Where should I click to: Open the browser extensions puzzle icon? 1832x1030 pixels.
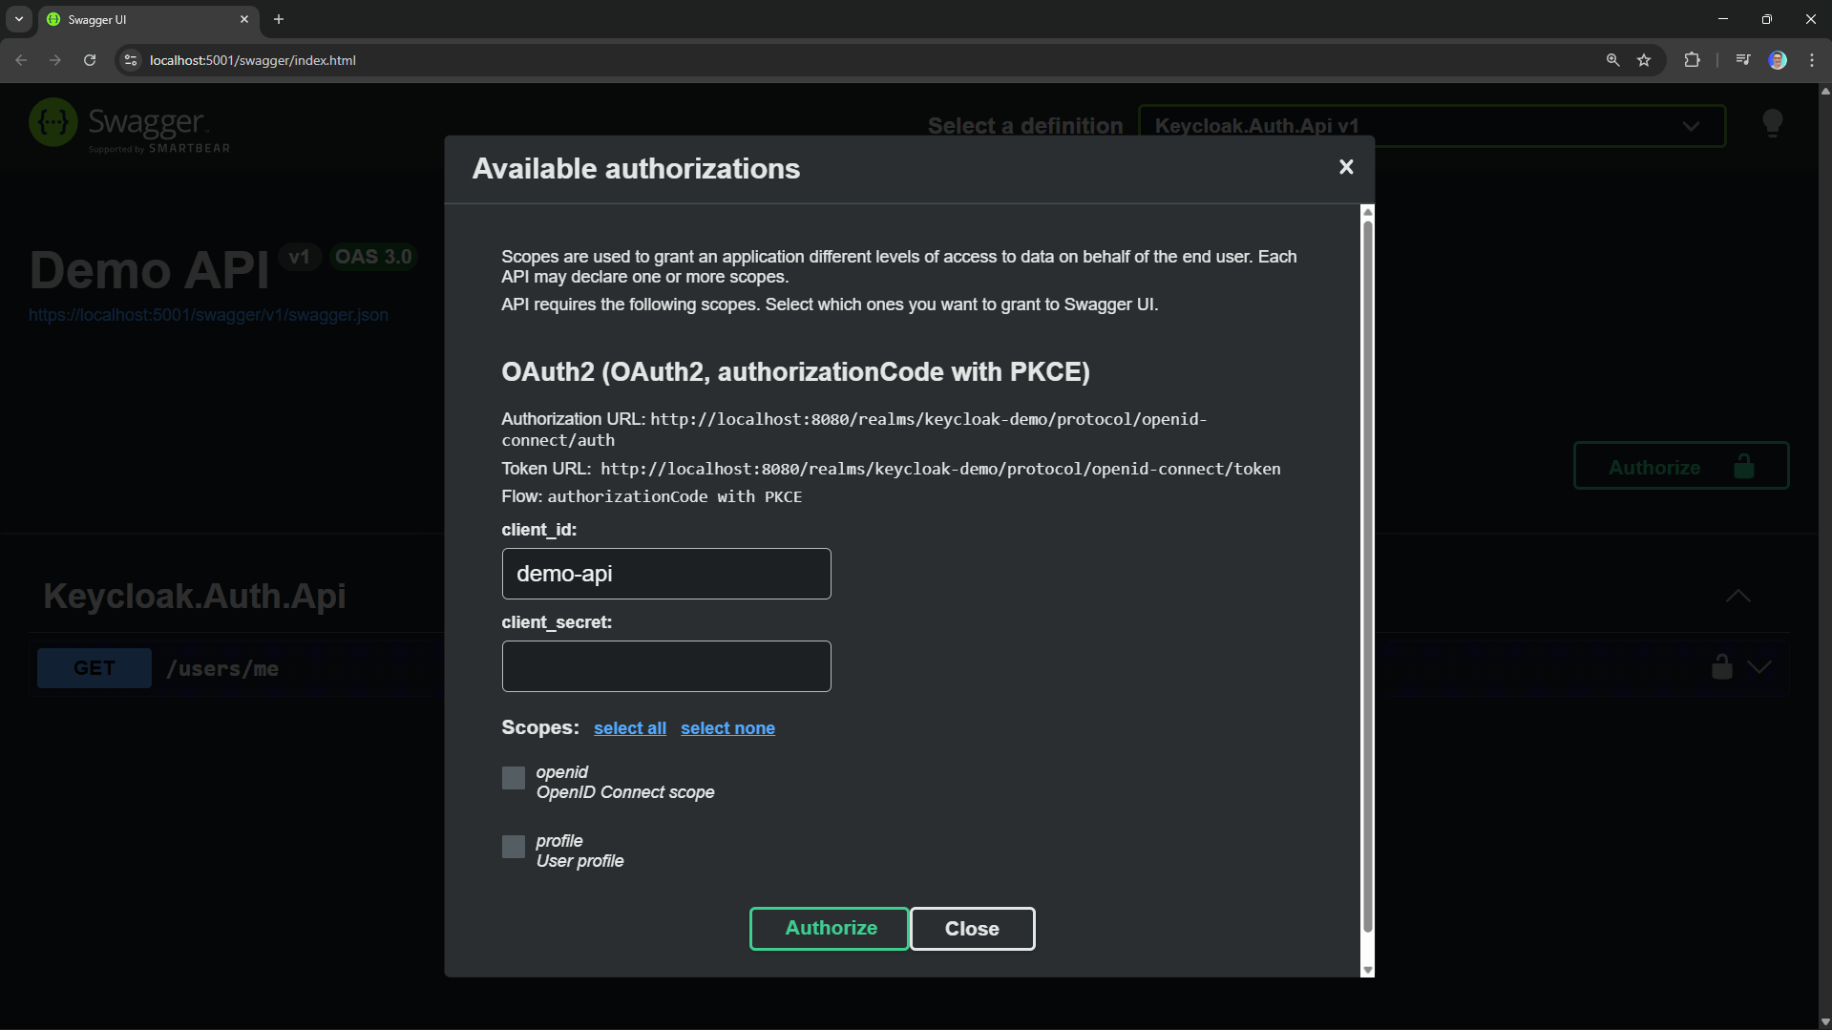pyautogui.click(x=1692, y=59)
